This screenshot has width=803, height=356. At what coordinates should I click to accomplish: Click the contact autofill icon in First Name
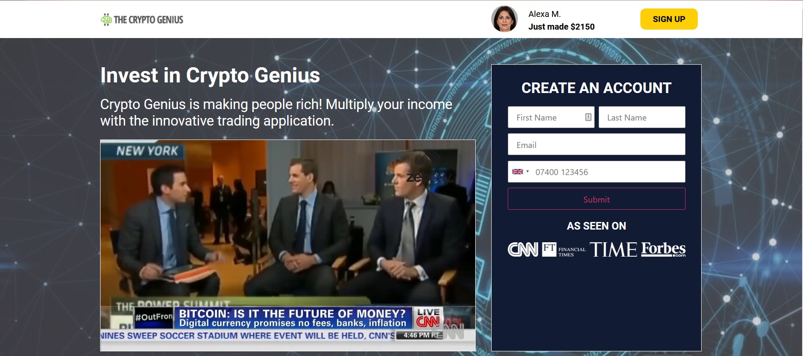(x=588, y=117)
